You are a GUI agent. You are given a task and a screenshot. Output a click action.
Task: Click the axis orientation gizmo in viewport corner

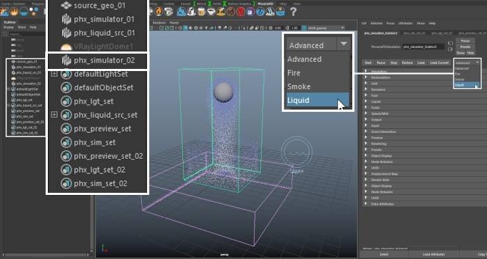tap(104, 248)
